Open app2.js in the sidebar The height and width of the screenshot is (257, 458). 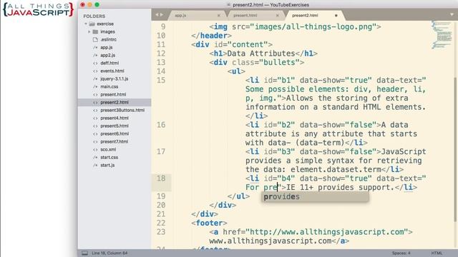click(108, 56)
